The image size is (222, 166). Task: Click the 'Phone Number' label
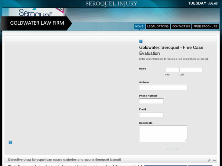[148, 96]
